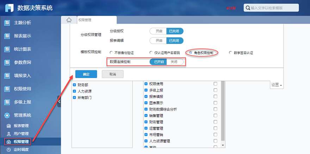Open the home tab icon
This screenshot has width=310, height=154.
69,20
